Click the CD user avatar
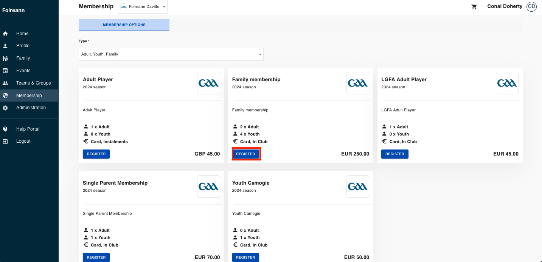542x262 pixels. (x=531, y=6)
